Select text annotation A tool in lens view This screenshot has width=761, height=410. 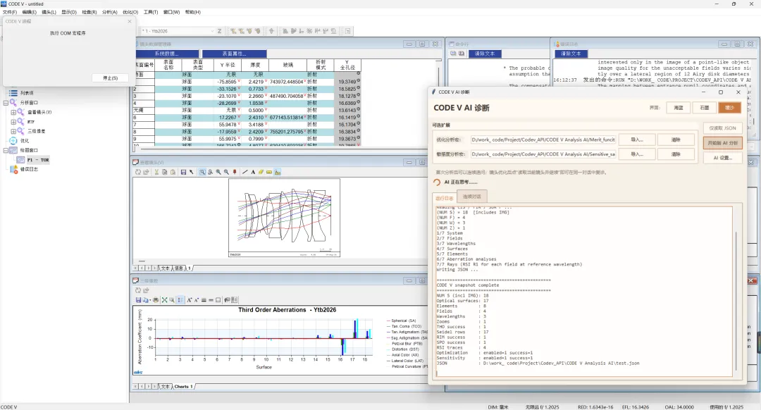253,173
